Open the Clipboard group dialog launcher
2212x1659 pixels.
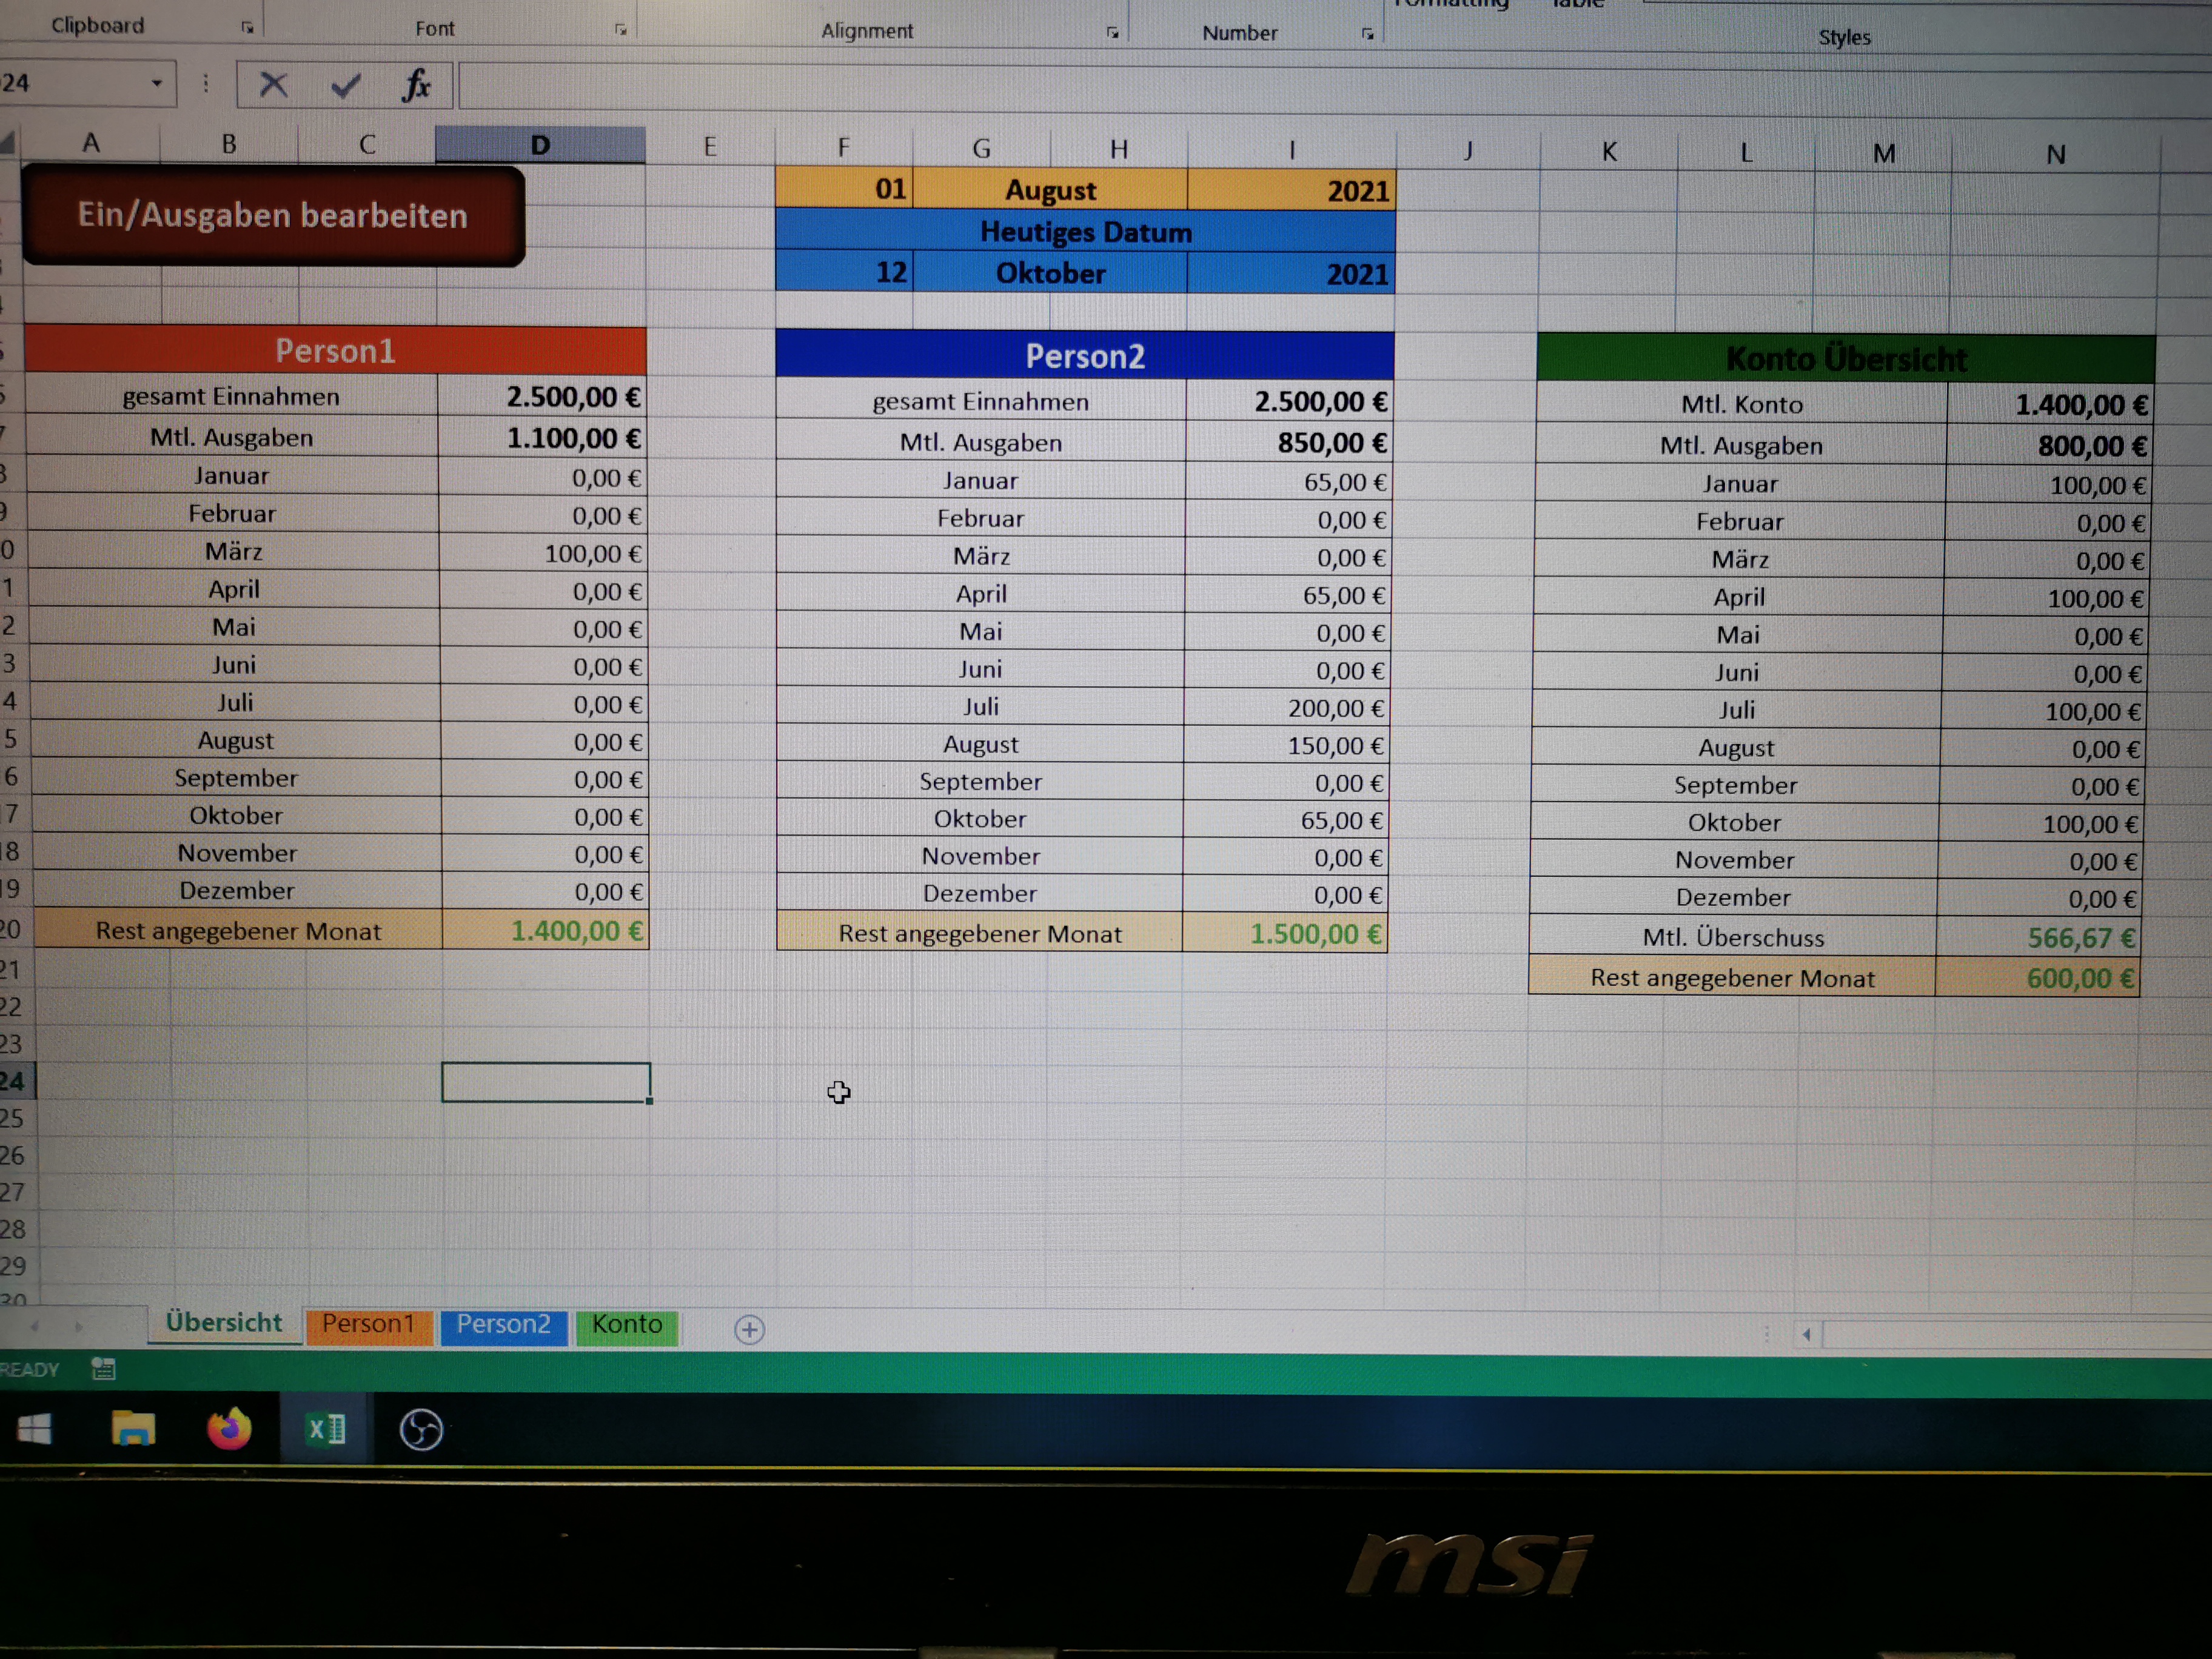247,27
